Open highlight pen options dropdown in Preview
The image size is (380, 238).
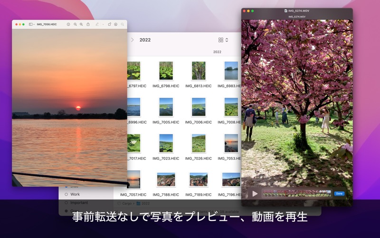[103, 24]
